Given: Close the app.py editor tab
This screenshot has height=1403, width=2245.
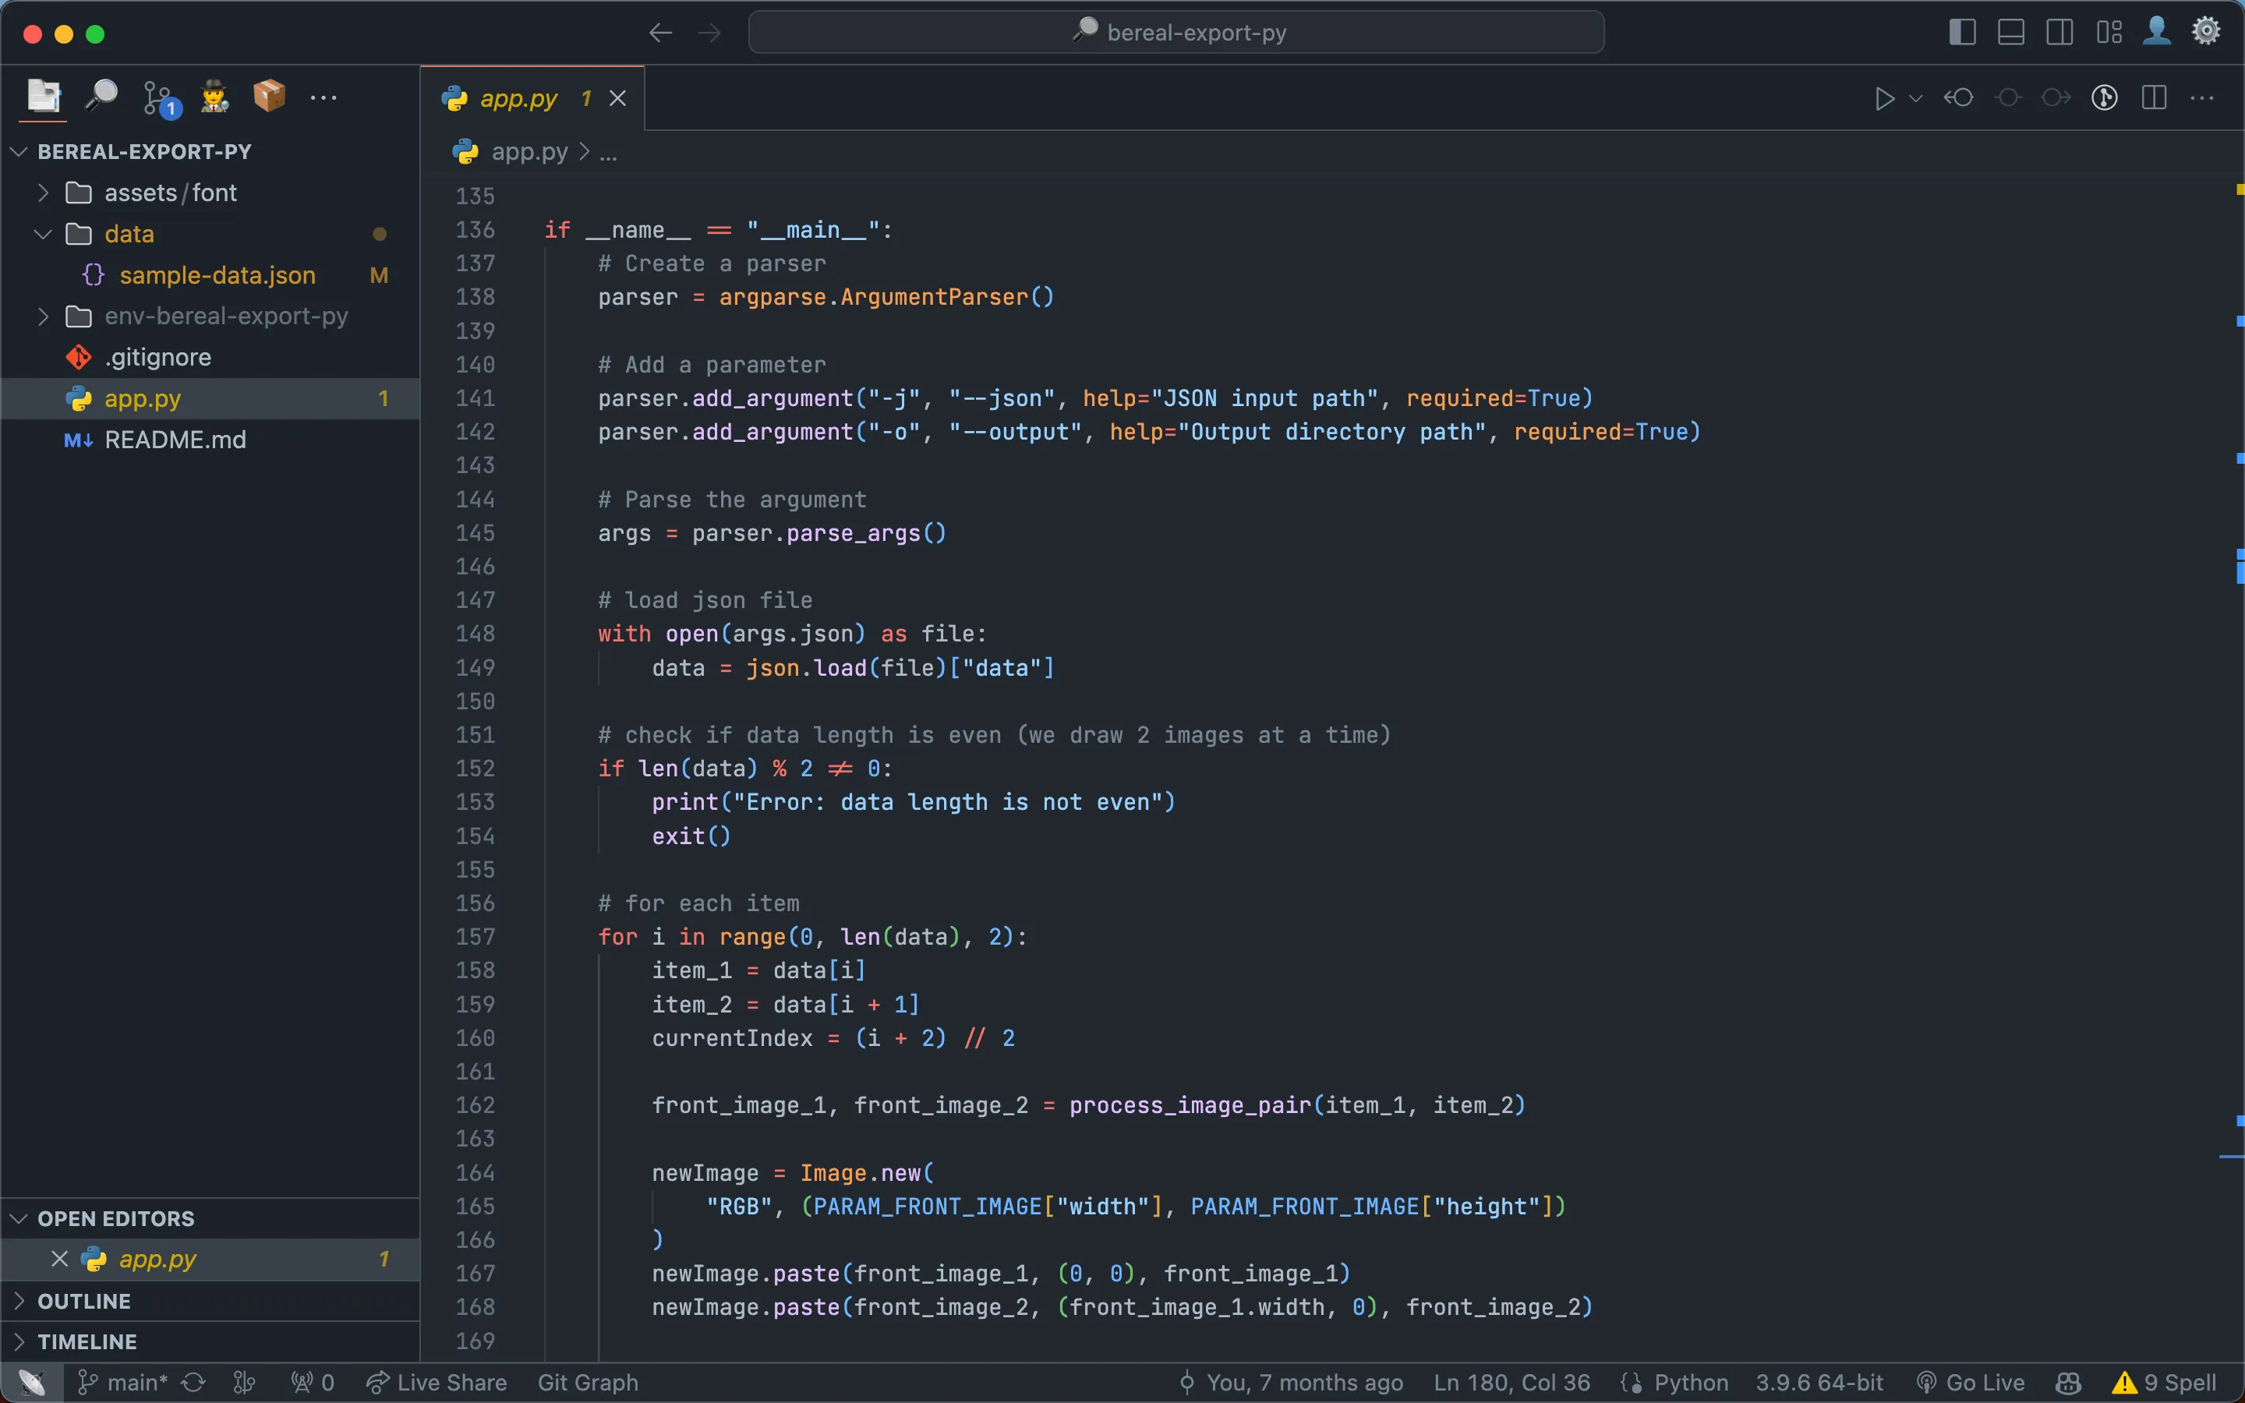Looking at the screenshot, I should pyautogui.click(x=618, y=98).
